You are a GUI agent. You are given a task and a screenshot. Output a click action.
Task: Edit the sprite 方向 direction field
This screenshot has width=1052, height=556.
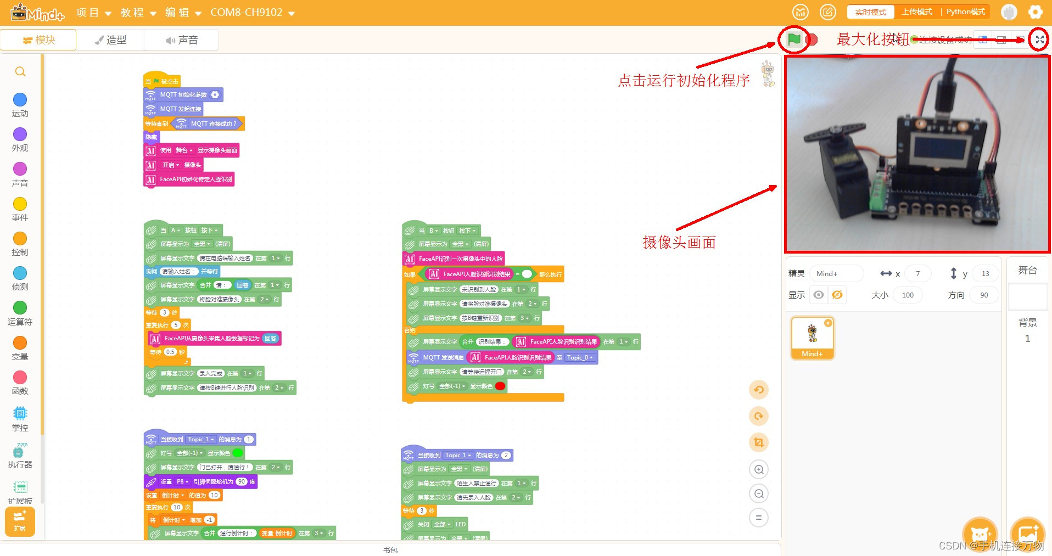coord(984,295)
